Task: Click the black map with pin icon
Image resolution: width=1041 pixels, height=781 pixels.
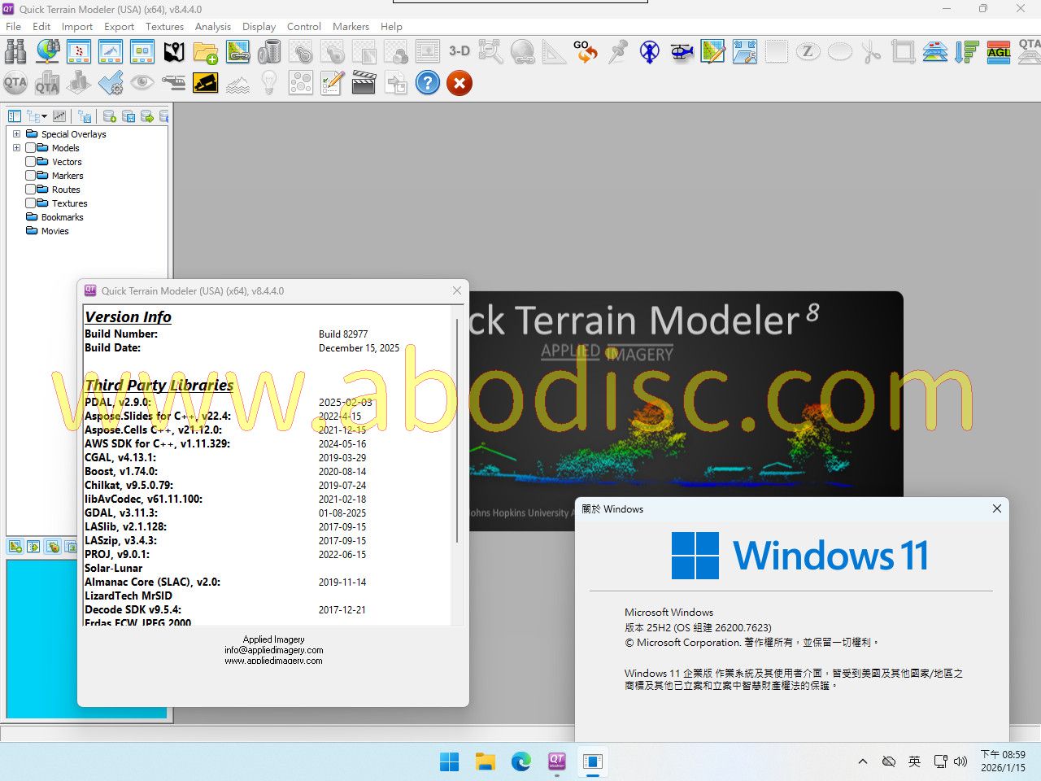Action: (174, 52)
